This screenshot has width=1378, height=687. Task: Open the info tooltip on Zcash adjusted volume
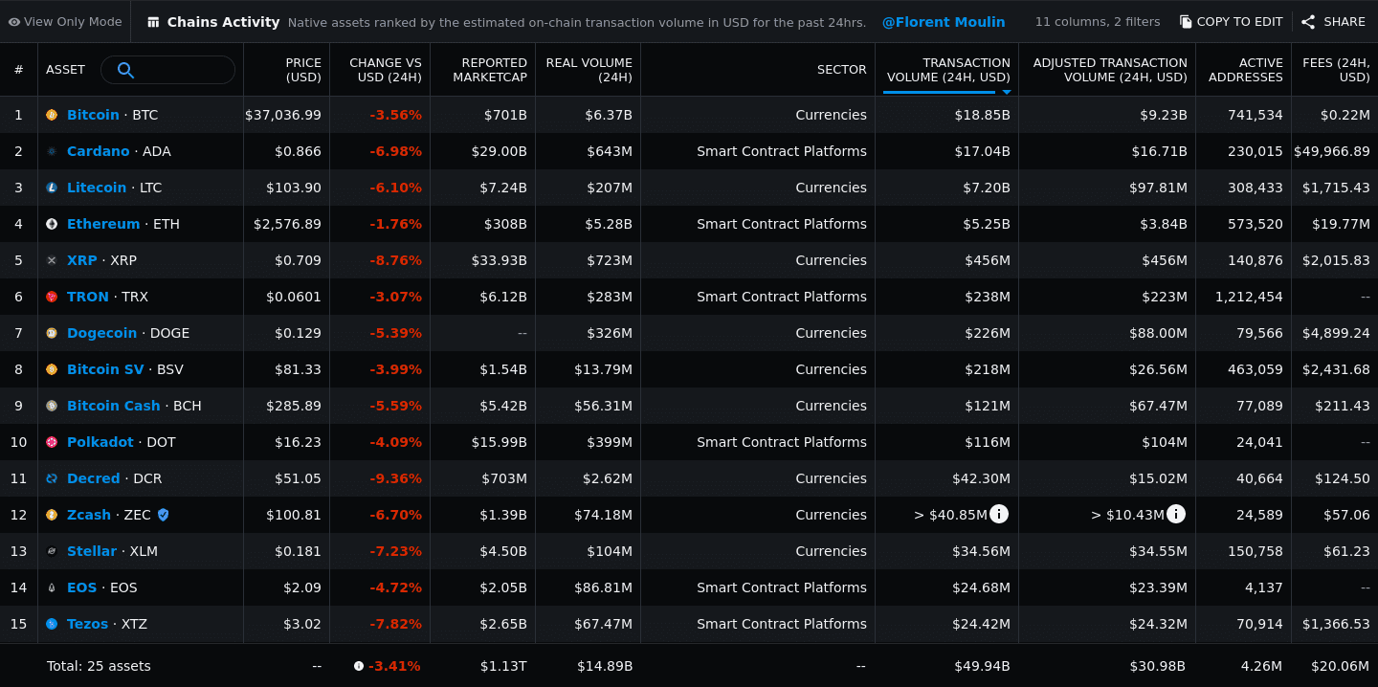pyautogui.click(x=1176, y=514)
